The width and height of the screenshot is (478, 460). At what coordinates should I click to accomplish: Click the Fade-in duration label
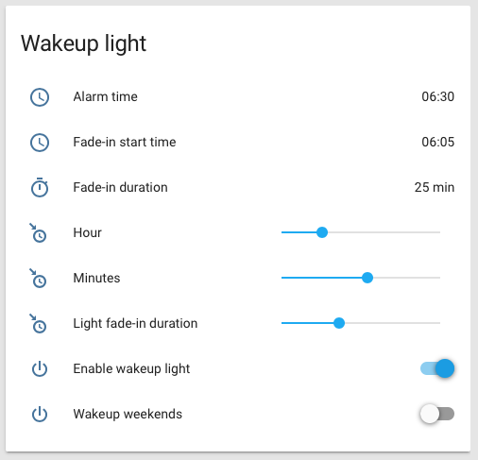click(x=120, y=187)
